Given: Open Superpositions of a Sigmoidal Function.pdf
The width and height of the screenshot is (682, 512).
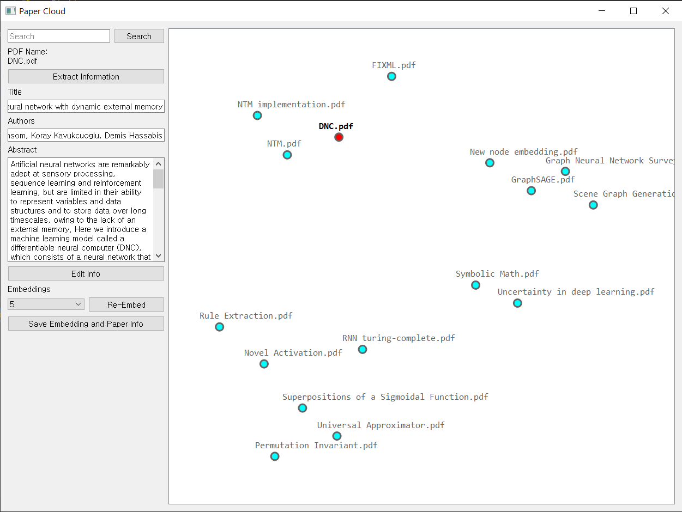Looking at the screenshot, I should pyautogui.click(x=301, y=407).
